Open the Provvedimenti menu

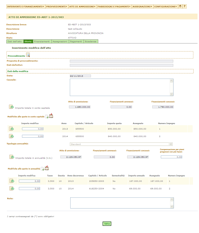tap(57, 7)
